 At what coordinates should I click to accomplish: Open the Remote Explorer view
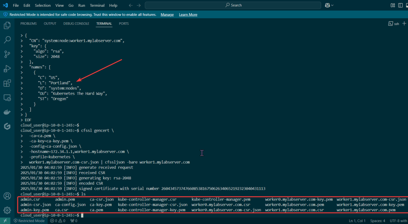(x=7, y=97)
